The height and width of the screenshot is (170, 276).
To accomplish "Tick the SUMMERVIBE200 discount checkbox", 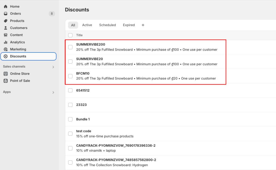I will coord(70,47).
